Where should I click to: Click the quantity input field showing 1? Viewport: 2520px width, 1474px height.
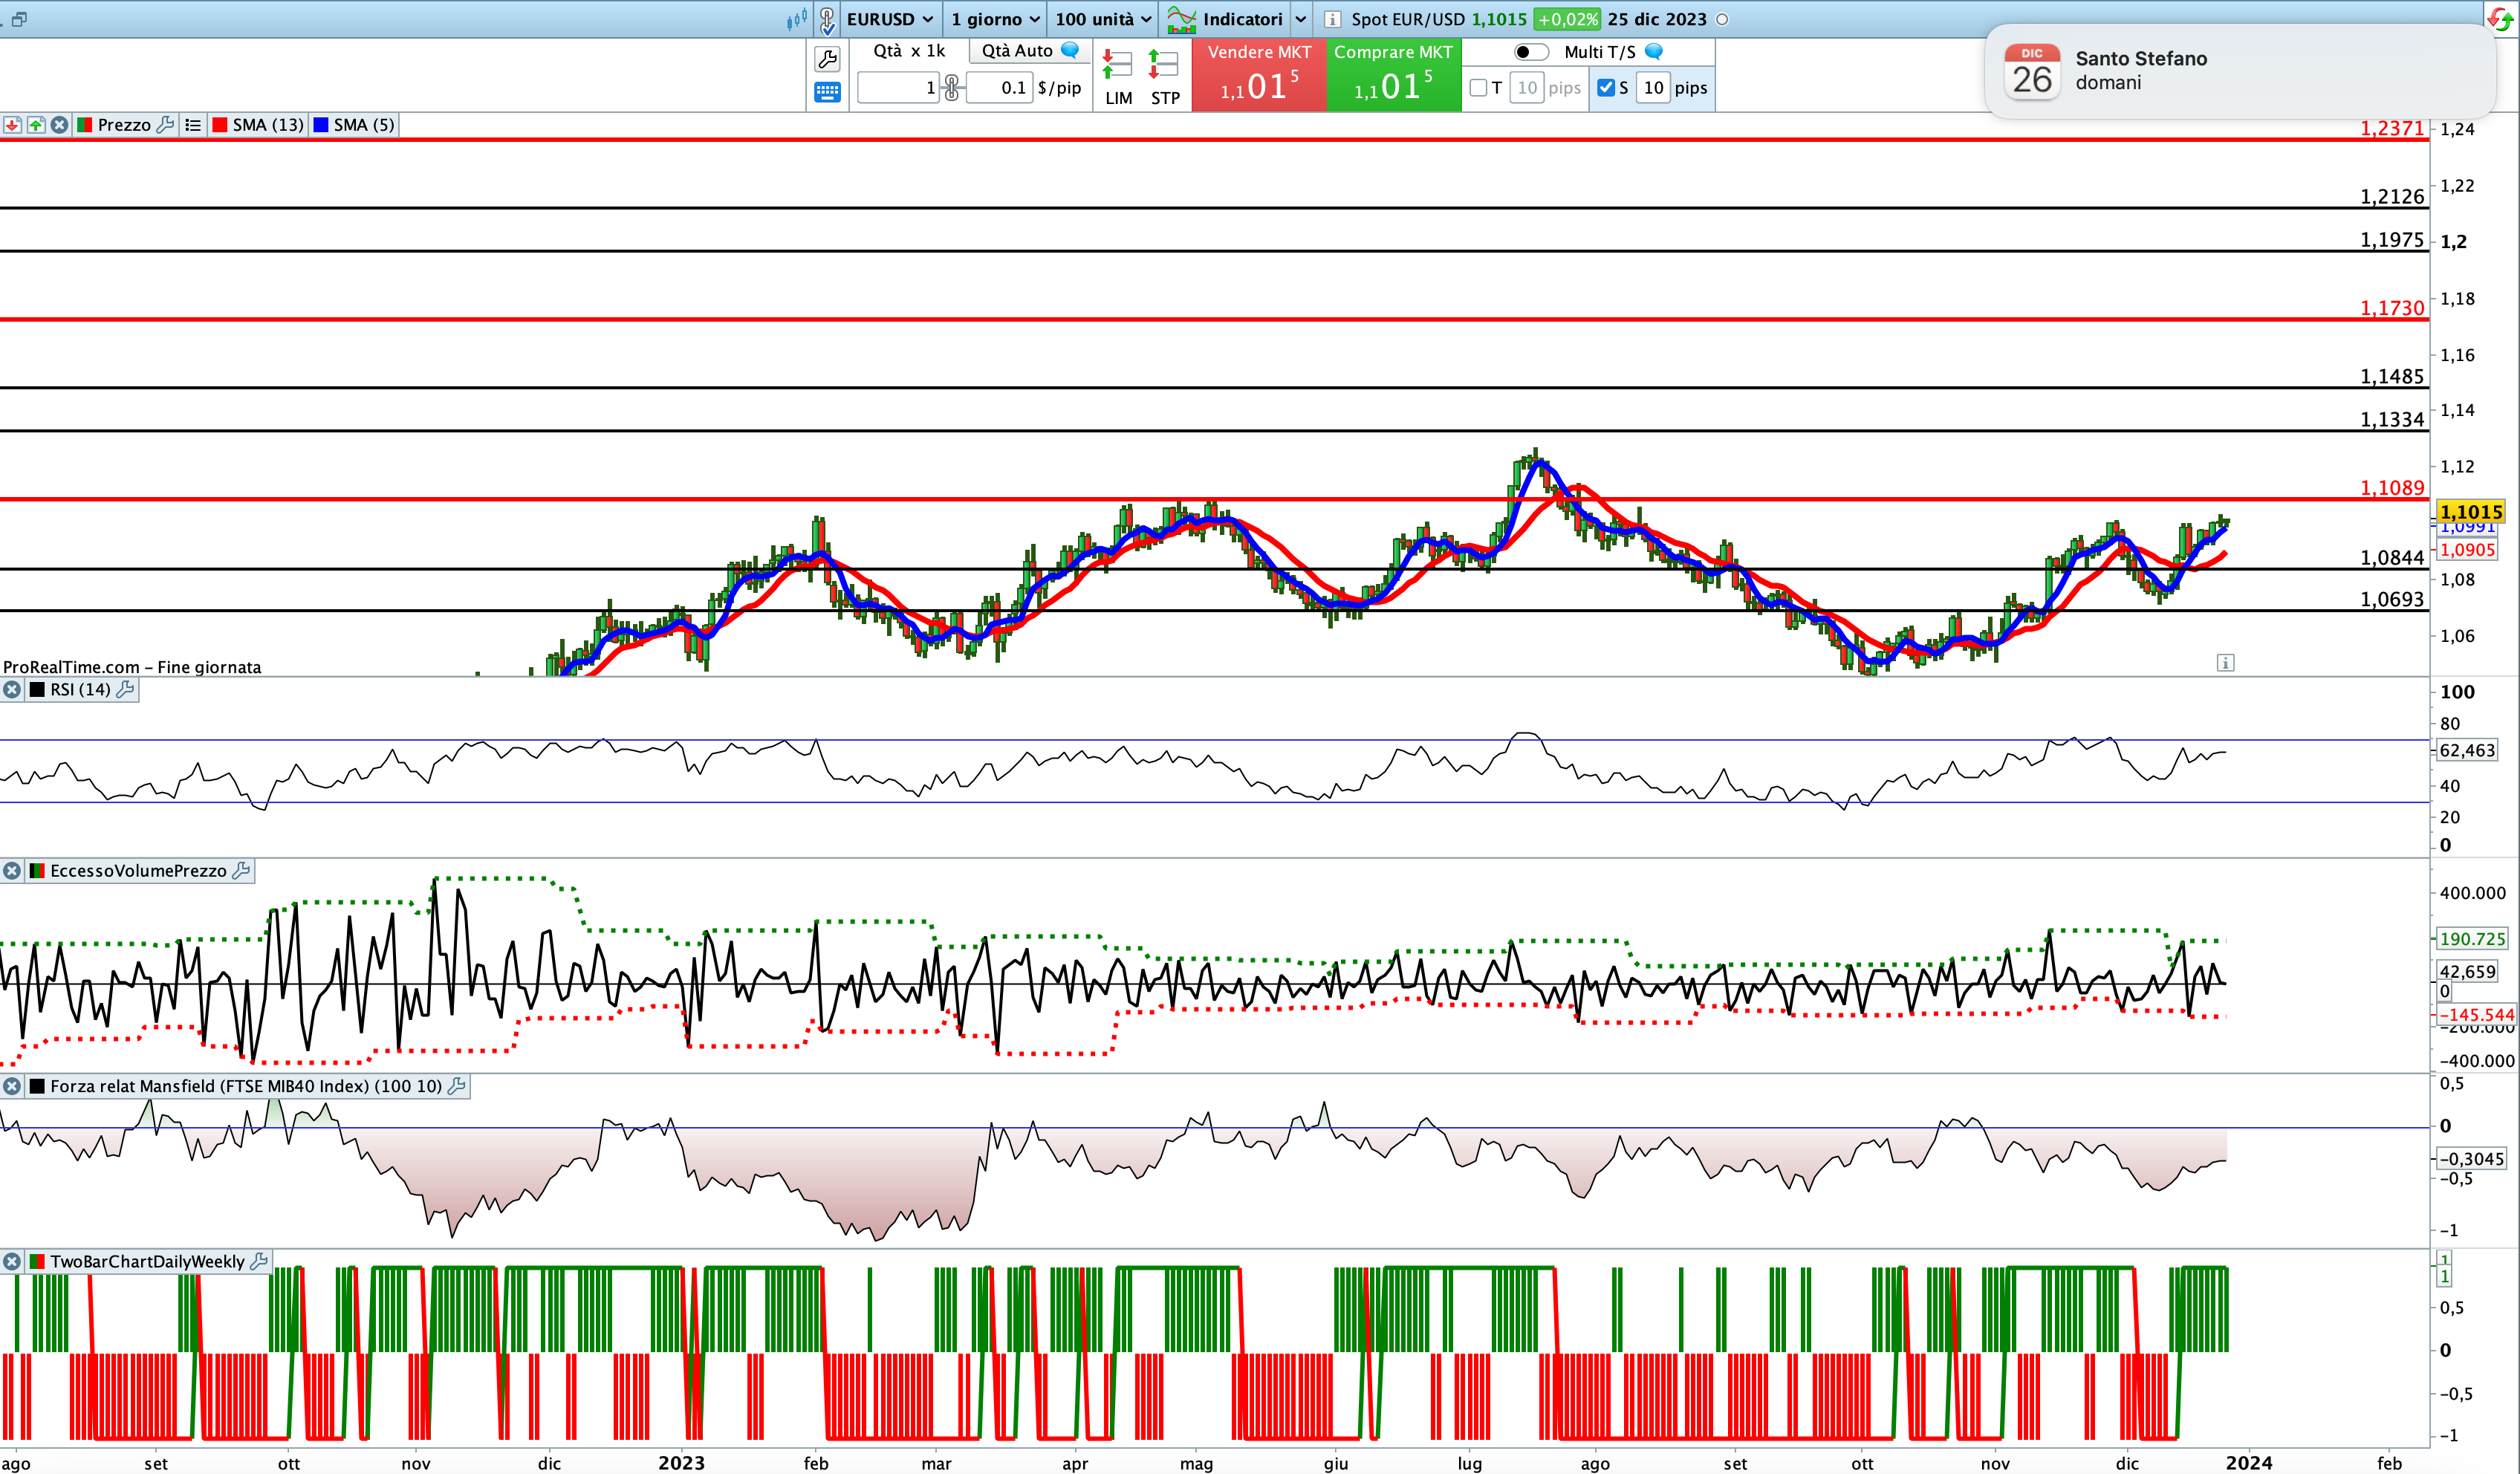899,88
